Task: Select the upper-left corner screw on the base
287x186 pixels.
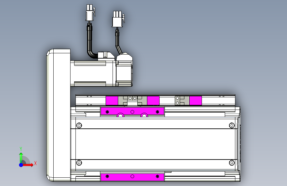Action: pyautogui.click(x=79, y=125)
